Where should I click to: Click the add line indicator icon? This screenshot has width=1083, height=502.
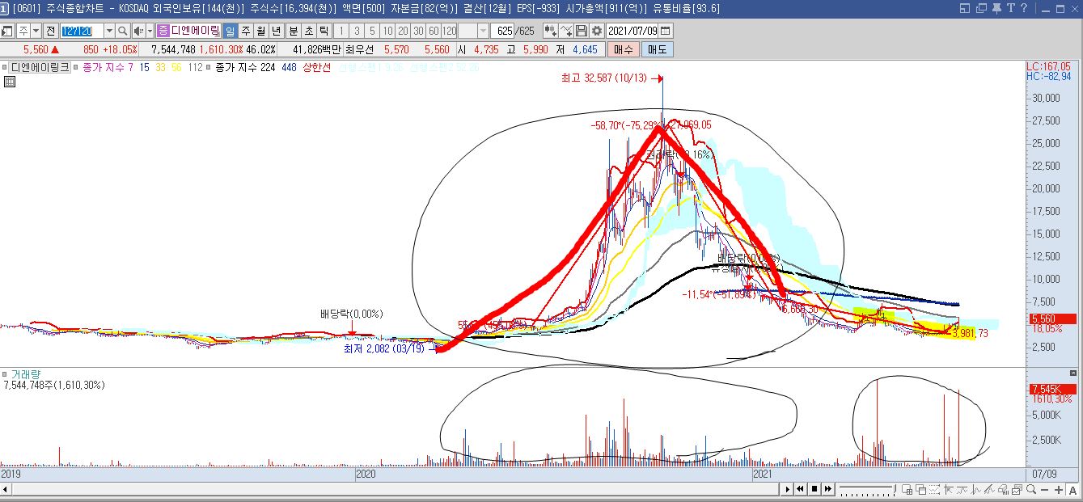click(x=566, y=31)
